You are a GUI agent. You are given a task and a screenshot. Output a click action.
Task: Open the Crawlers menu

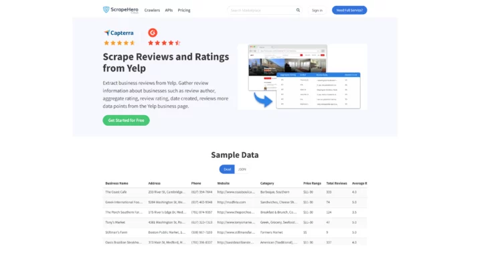152,10
